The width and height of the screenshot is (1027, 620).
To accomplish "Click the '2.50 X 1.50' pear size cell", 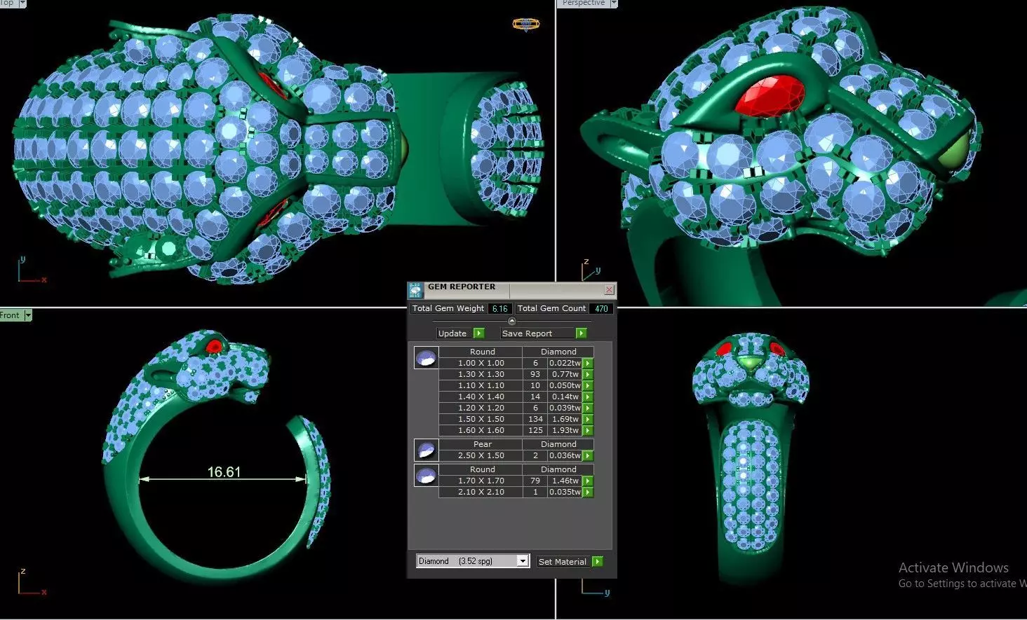I will point(481,455).
